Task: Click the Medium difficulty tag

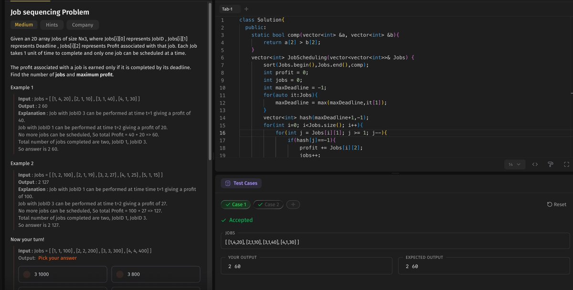Action: point(24,25)
